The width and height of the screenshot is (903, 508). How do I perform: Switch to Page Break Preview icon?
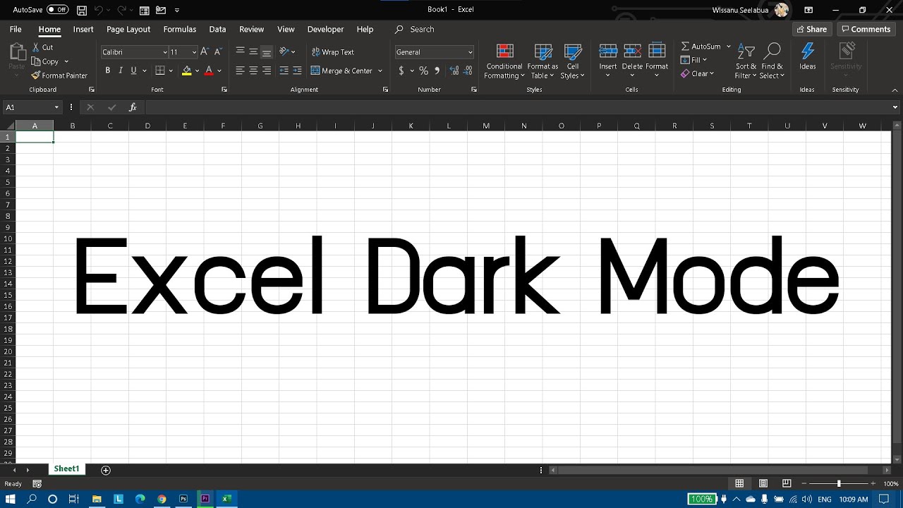787,483
